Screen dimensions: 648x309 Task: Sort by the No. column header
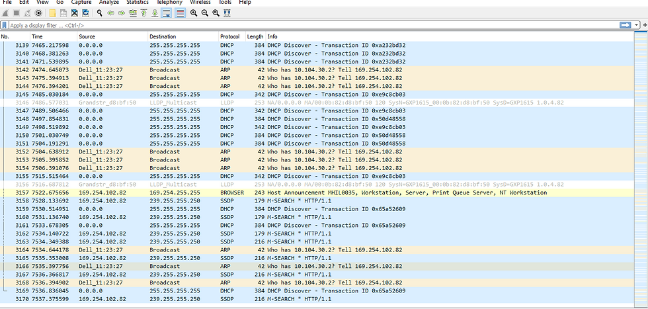tap(15, 37)
